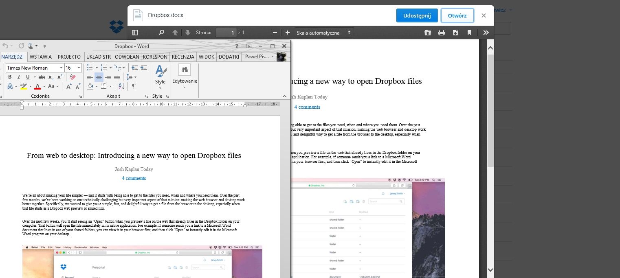Toggle center alignment in Word
Image resolution: width=620 pixels, height=278 pixels.
[x=99, y=77]
